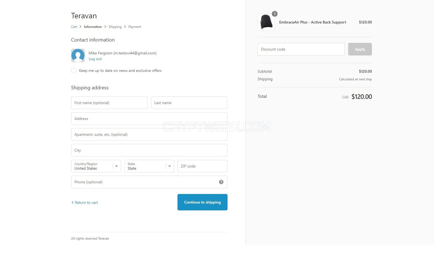The image size is (434, 253).
Task: Focus the ZIP code field
Action: (x=202, y=166)
